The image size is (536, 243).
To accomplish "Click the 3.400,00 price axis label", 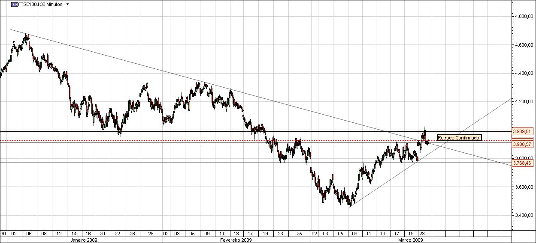I will click(524, 216).
